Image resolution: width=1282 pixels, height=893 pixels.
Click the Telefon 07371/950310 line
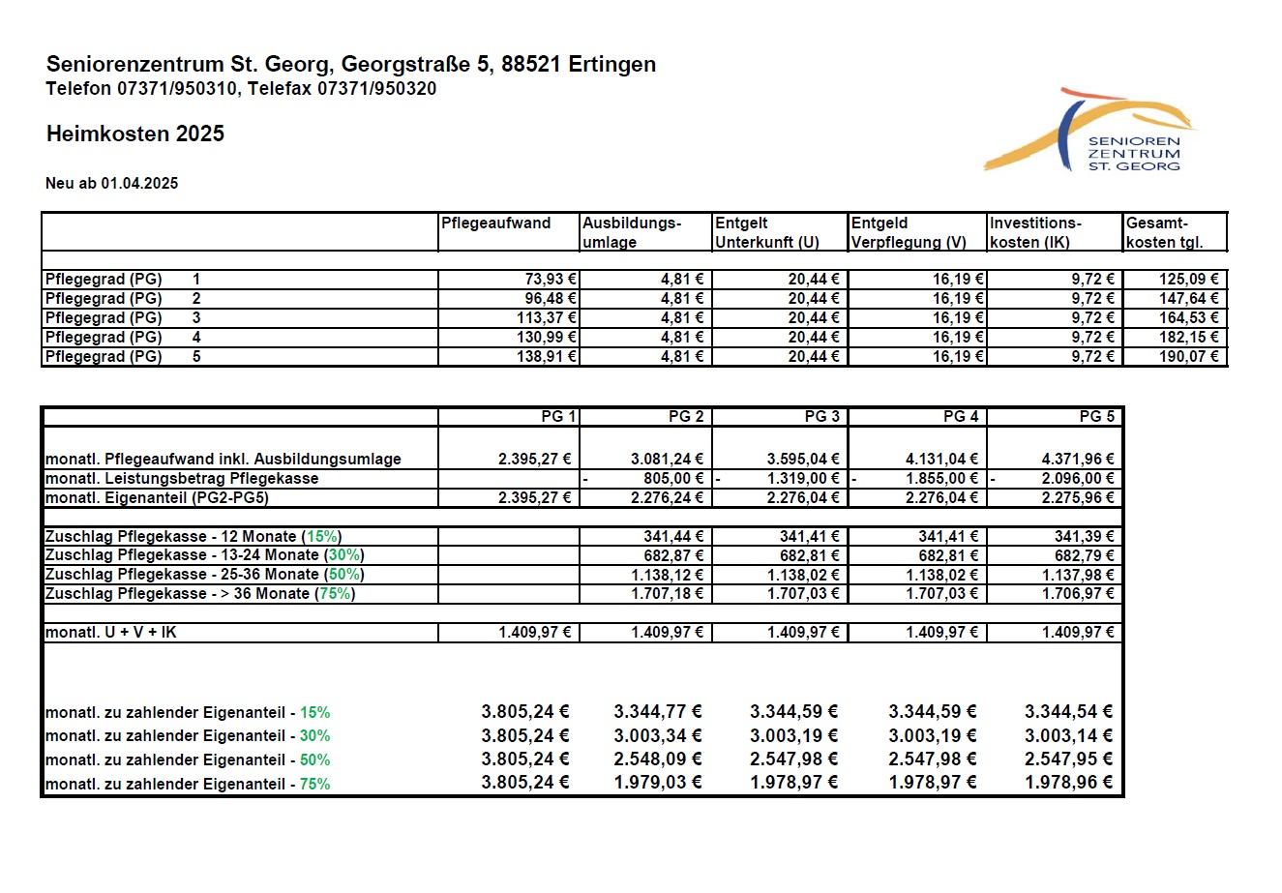241,89
